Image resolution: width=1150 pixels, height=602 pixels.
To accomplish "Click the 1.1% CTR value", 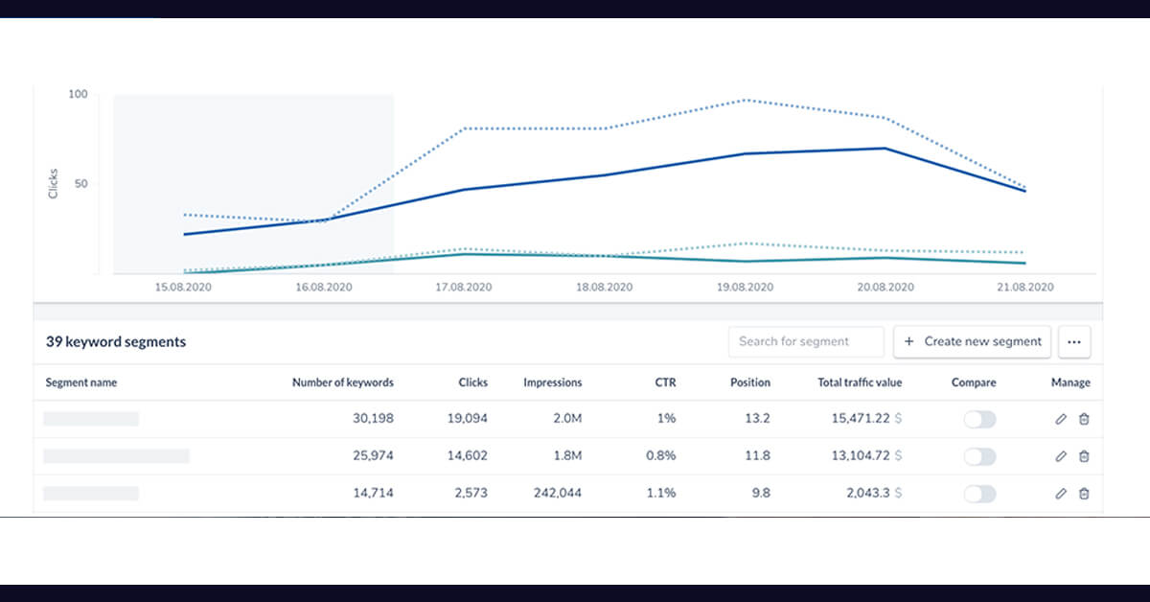I will 662,494.
